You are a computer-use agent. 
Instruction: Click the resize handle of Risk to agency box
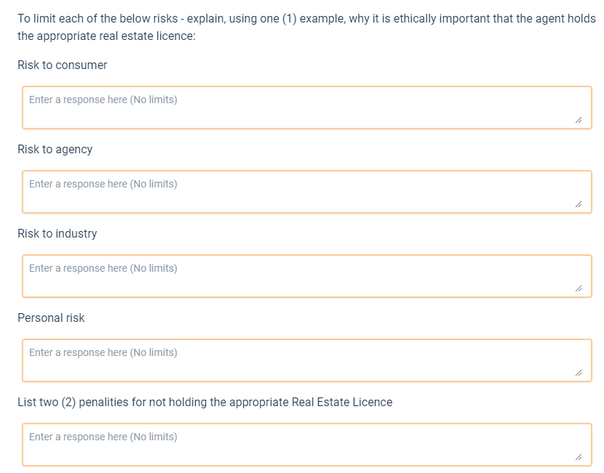579,204
